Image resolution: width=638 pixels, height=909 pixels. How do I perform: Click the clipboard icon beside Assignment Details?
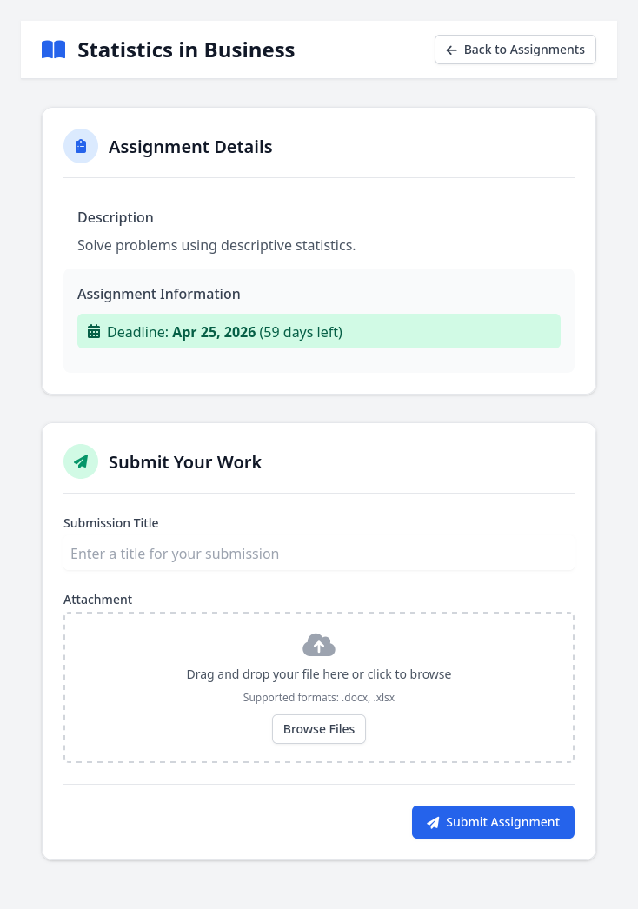(x=81, y=146)
